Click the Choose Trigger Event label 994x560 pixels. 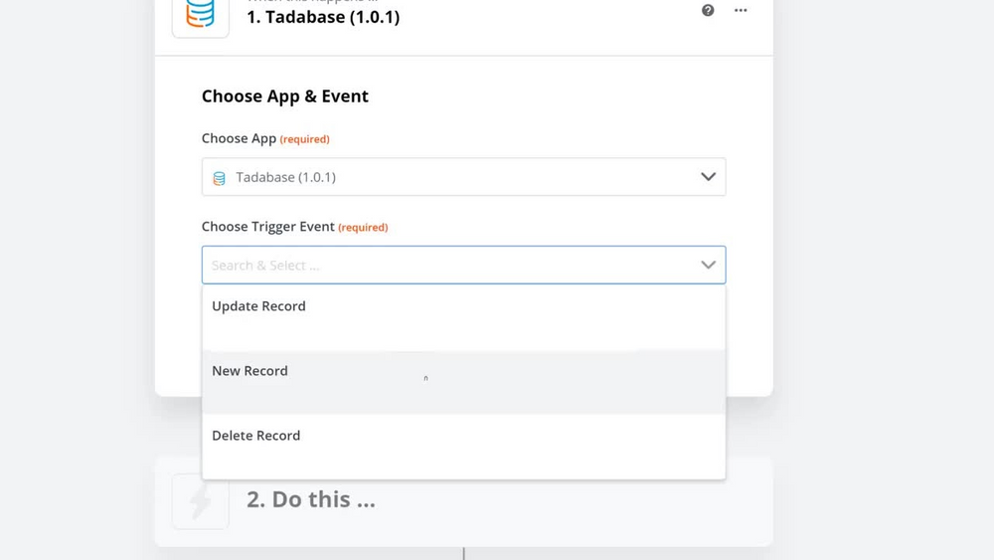267,227
